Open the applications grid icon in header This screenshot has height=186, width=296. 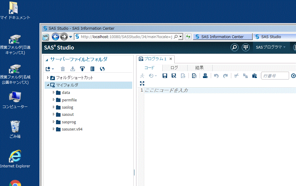(246, 47)
